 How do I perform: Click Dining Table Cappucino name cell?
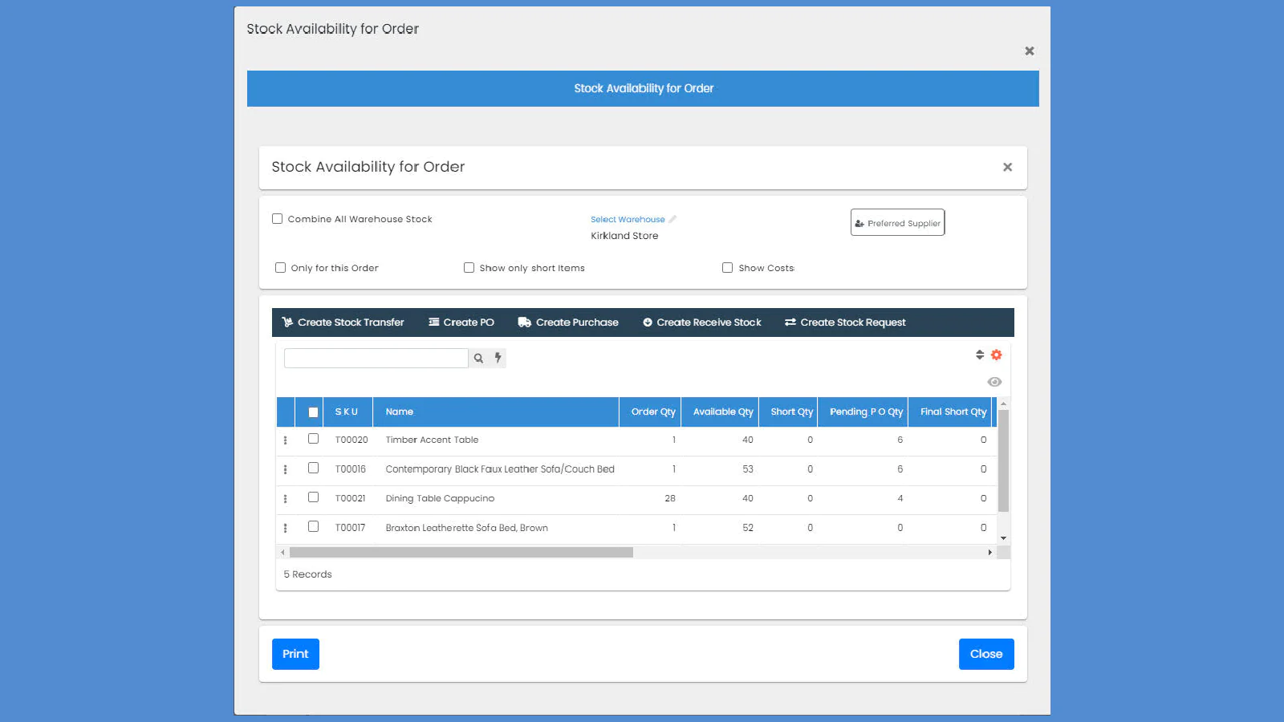tap(440, 498)
